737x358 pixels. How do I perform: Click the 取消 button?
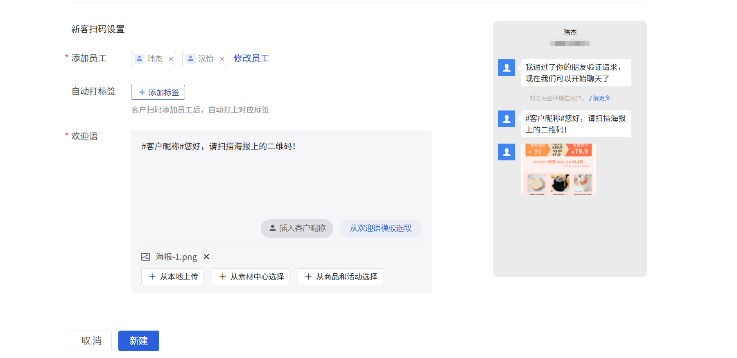(91, 341)
